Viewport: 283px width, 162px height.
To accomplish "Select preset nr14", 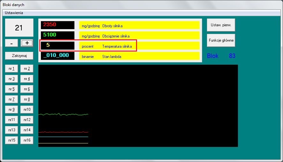I will [x=27, y=130].
